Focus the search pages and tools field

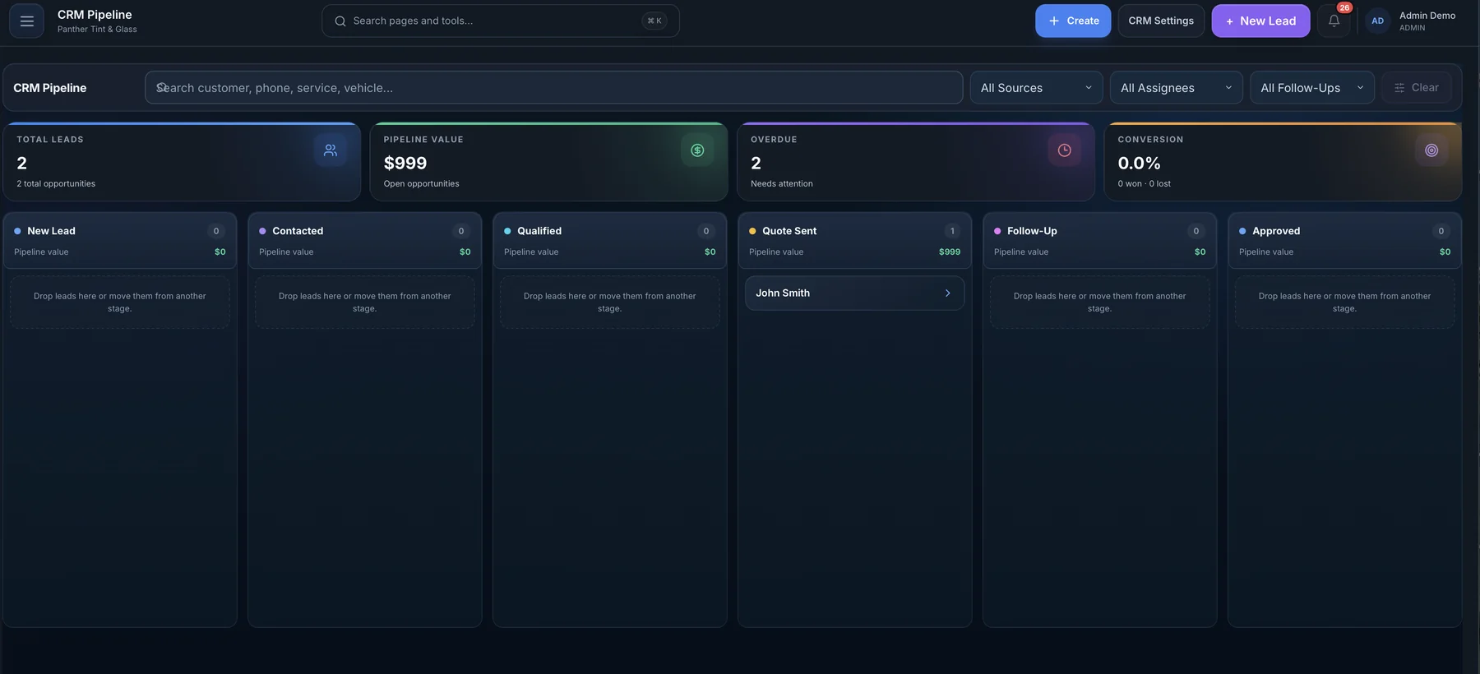(500, 21)
